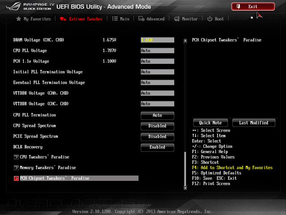
Task: Select Eventual PLL Termination Voltage field
Action: [157, 82]
